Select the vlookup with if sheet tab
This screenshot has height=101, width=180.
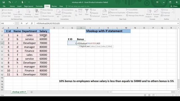[19, 92]
